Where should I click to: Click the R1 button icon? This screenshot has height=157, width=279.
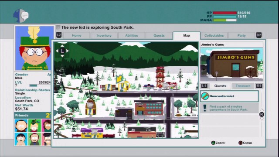click(259, 86)
